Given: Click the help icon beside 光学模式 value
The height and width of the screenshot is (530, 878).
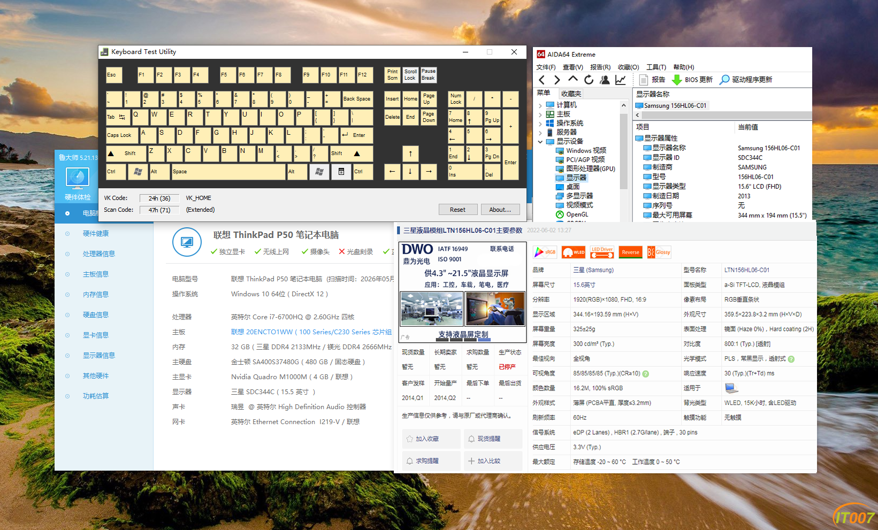Looking at the screenshot, I should pos(791,359).
